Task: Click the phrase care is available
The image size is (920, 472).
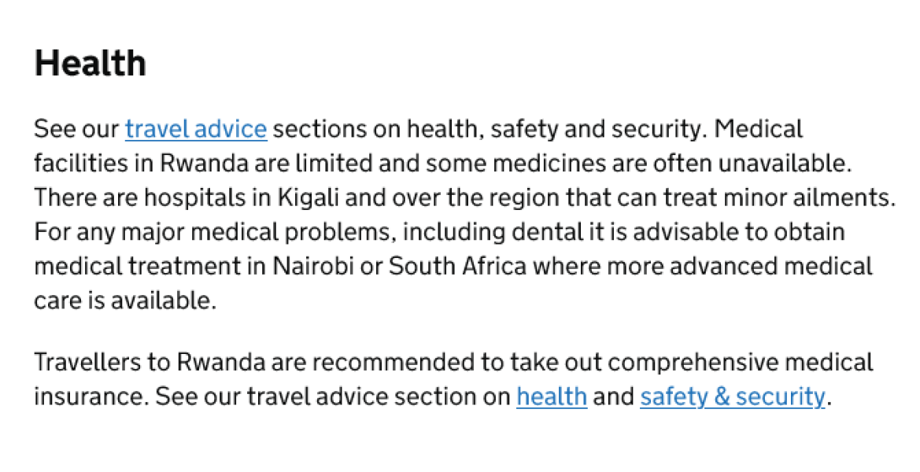Action: [124, 301]
